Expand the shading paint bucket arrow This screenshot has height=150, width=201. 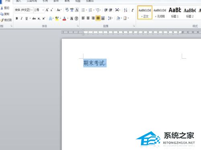point(121,18)
